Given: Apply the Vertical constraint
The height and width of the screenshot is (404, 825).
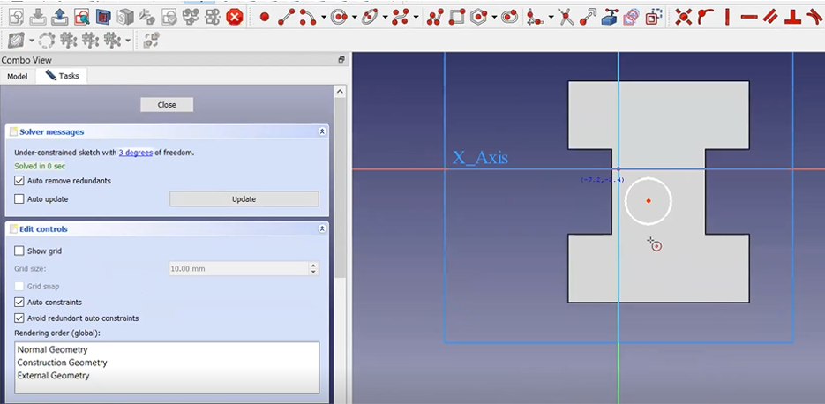Looking at the screenshot, I should 727,18.
